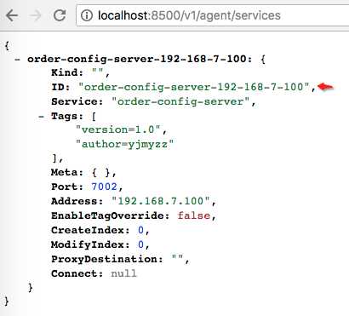
Task: Click the browser forward arrow
Action: [36, 15]
